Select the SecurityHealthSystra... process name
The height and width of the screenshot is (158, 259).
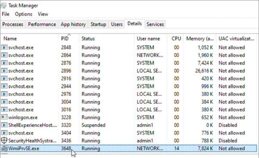click(x=32, y=141)
